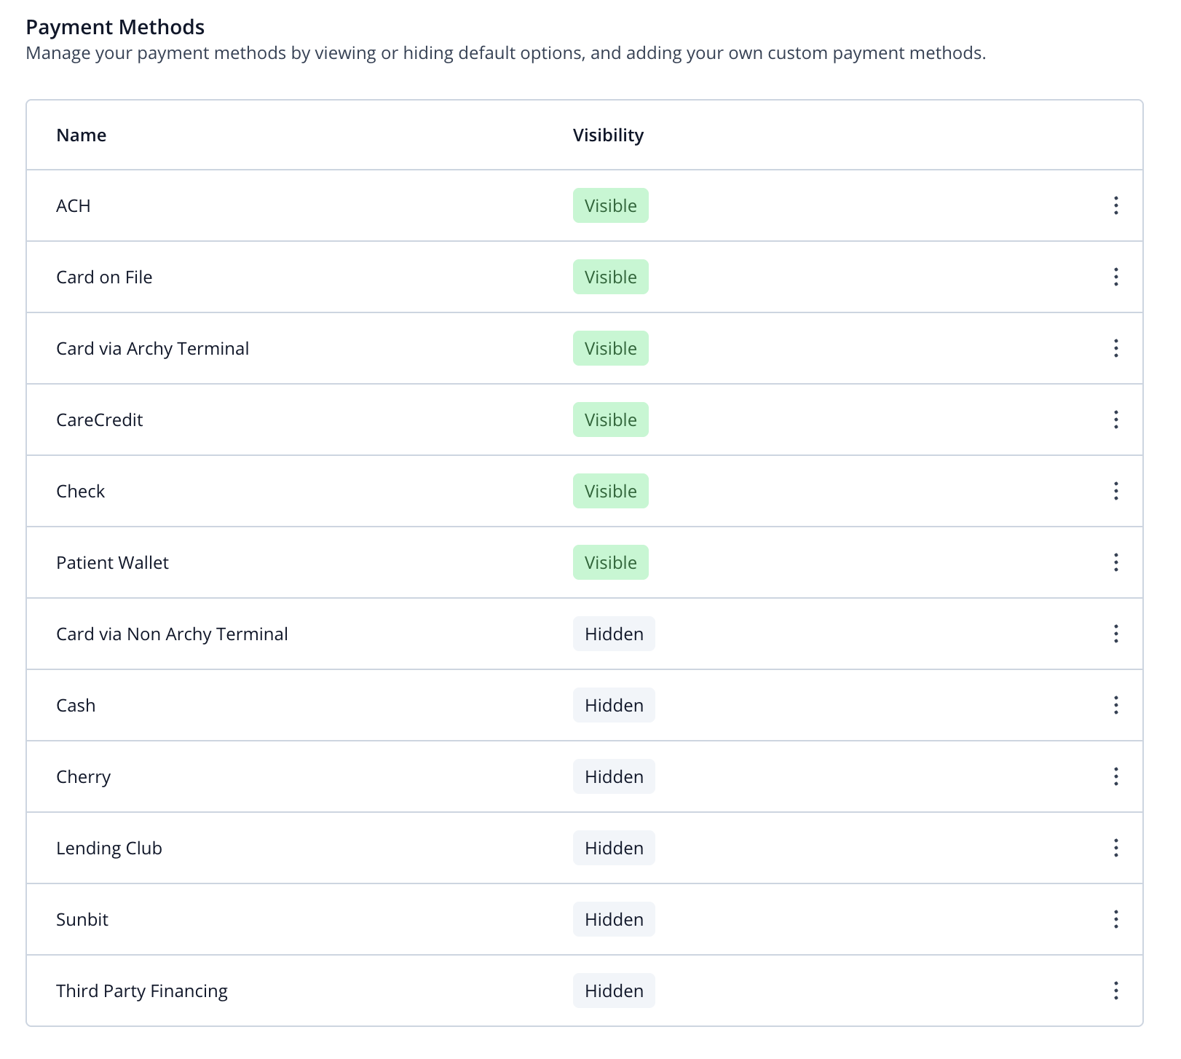Click the Sunbit Hidden badge
Viewport: 1181px width, 1059px height.
[614, 919]
